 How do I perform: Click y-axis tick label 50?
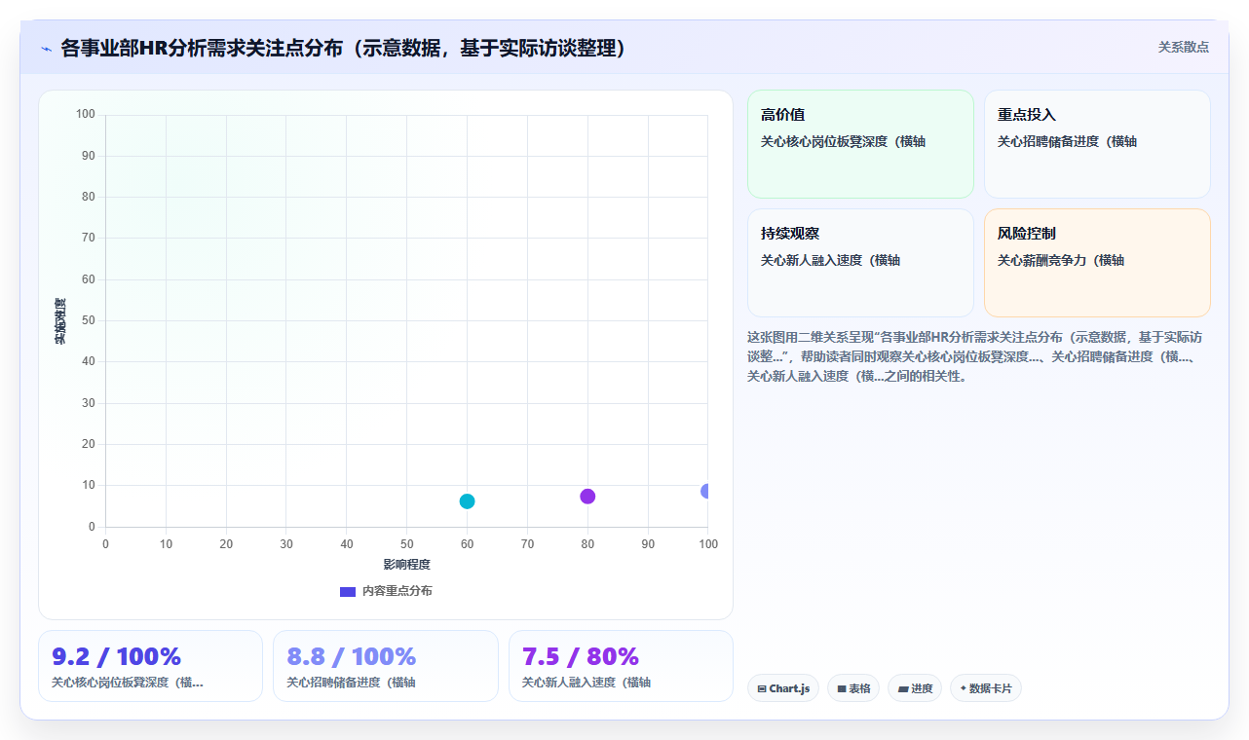[x=89, y=320]
